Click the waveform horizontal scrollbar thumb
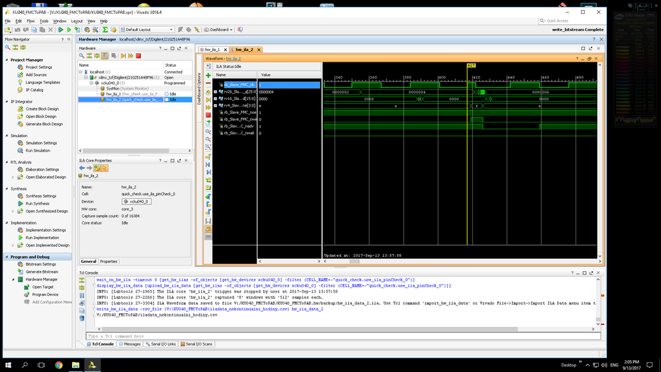661x372 pixels. (x=355, y=261)
